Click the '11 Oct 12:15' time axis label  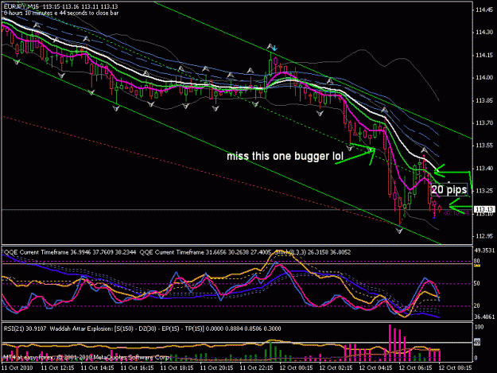coord(58,368)
